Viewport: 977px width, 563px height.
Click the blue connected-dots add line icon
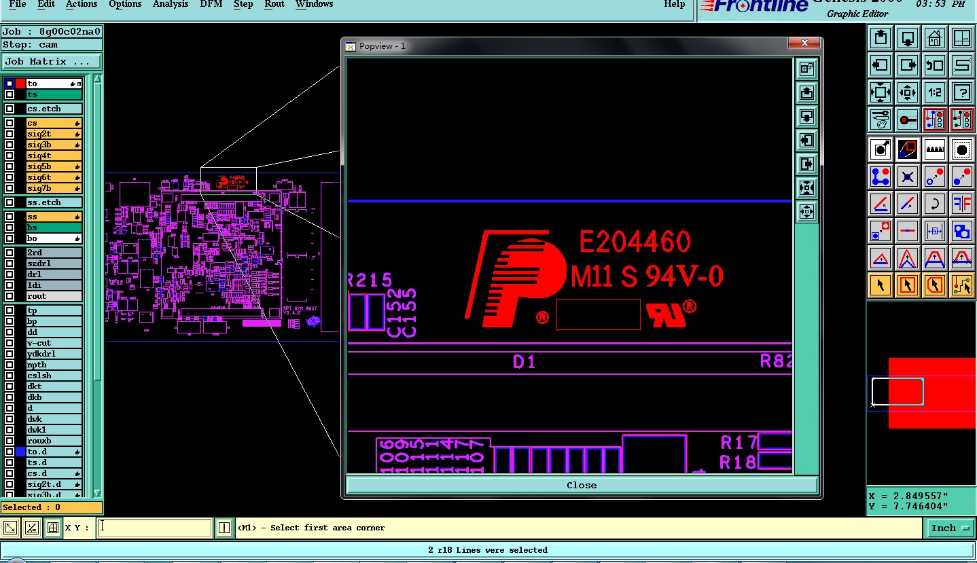click(881, 177)
